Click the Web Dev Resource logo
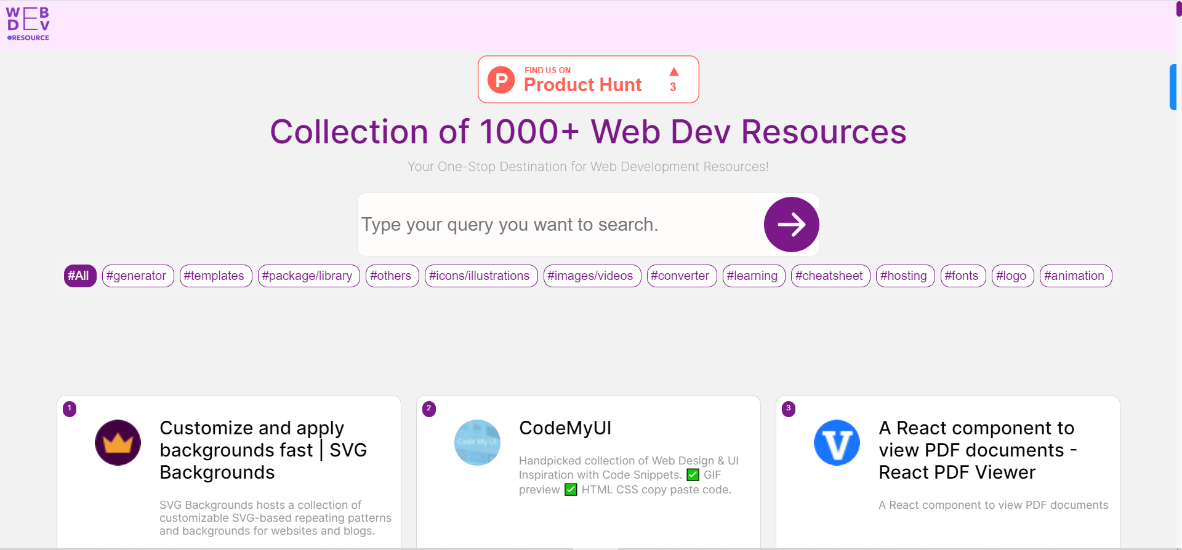Image resolution: width=1182 pixels, height=550 pixels. click(28, 24)
